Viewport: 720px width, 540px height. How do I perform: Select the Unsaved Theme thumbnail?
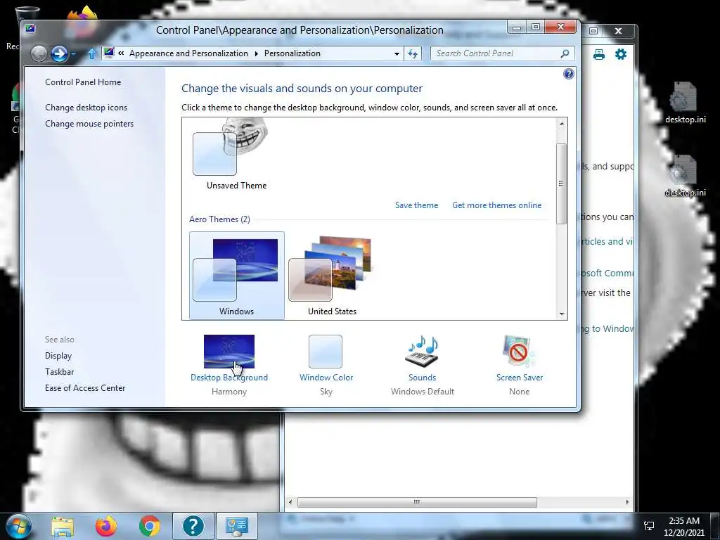pyautogui.click(x=236, y=154)
